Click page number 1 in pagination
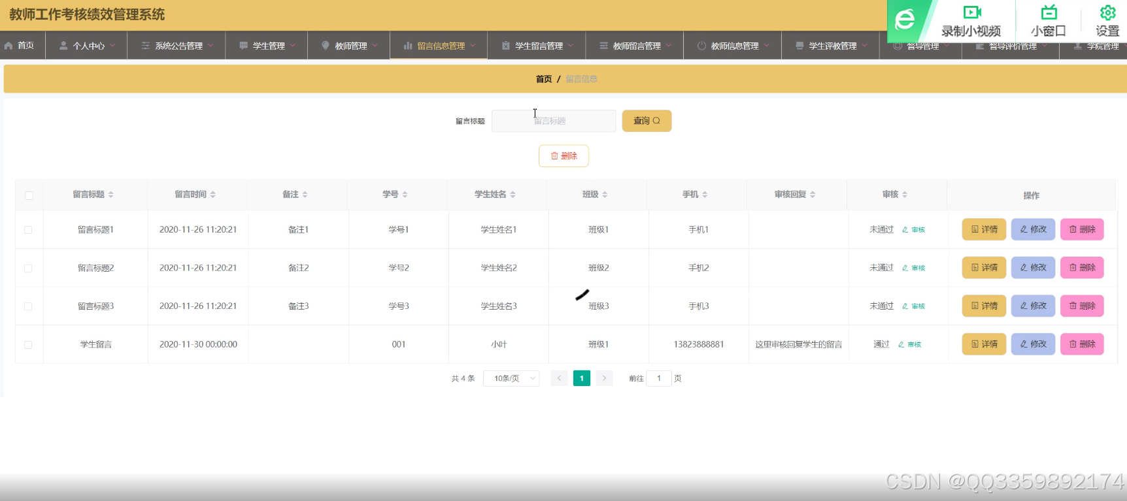Screen dimensions: 1127x501 pos(582,378)
